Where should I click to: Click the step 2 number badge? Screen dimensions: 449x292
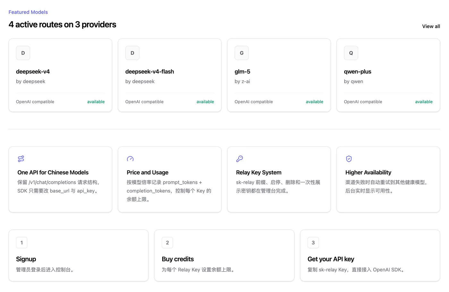pyautogui.click(x=167, y=243)
